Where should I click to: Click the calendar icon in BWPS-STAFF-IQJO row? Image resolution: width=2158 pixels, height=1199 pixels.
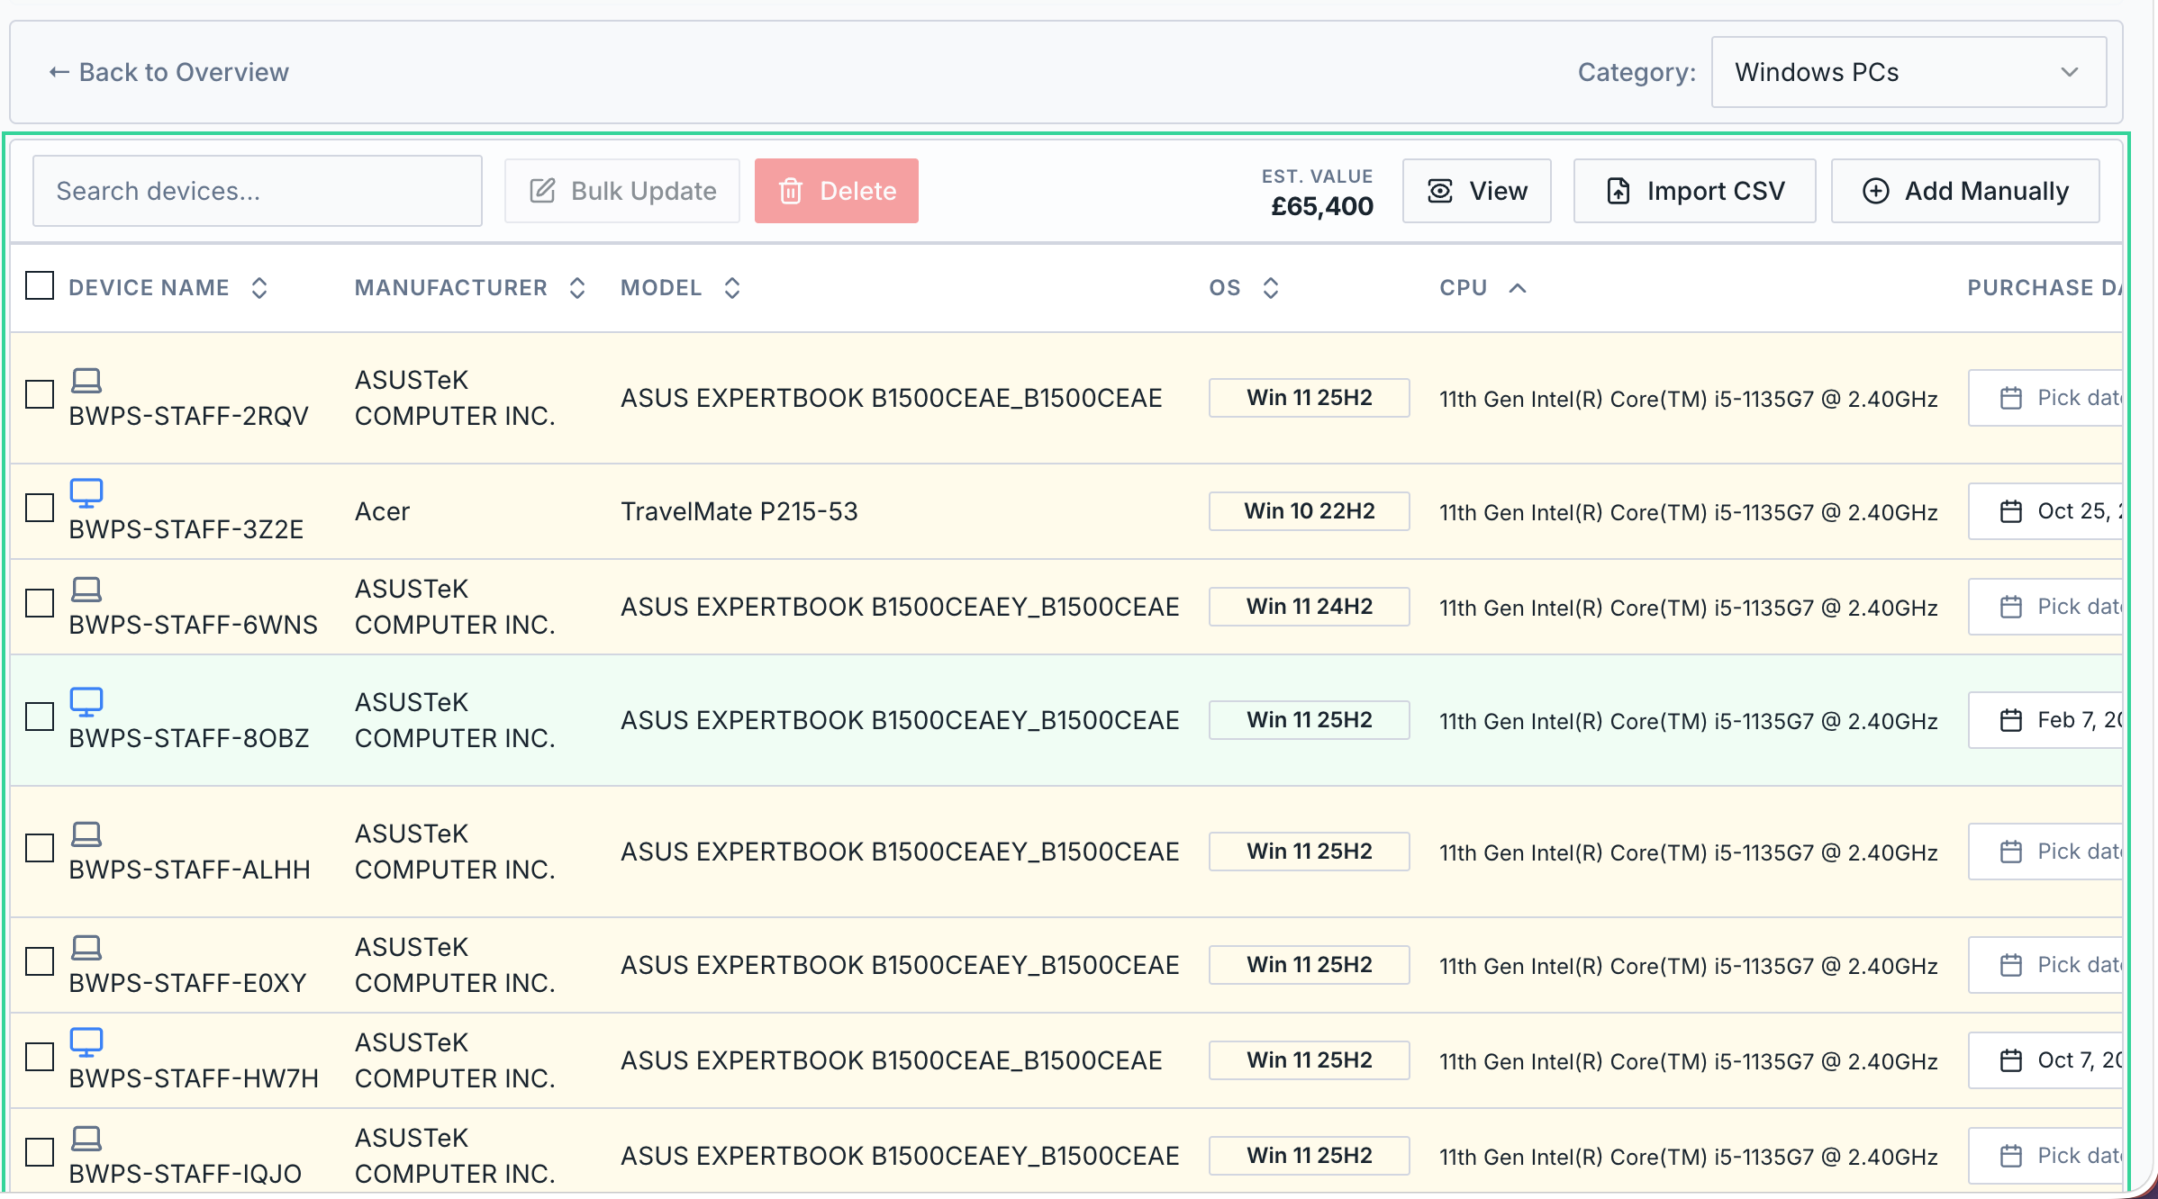[2011, 1156]
